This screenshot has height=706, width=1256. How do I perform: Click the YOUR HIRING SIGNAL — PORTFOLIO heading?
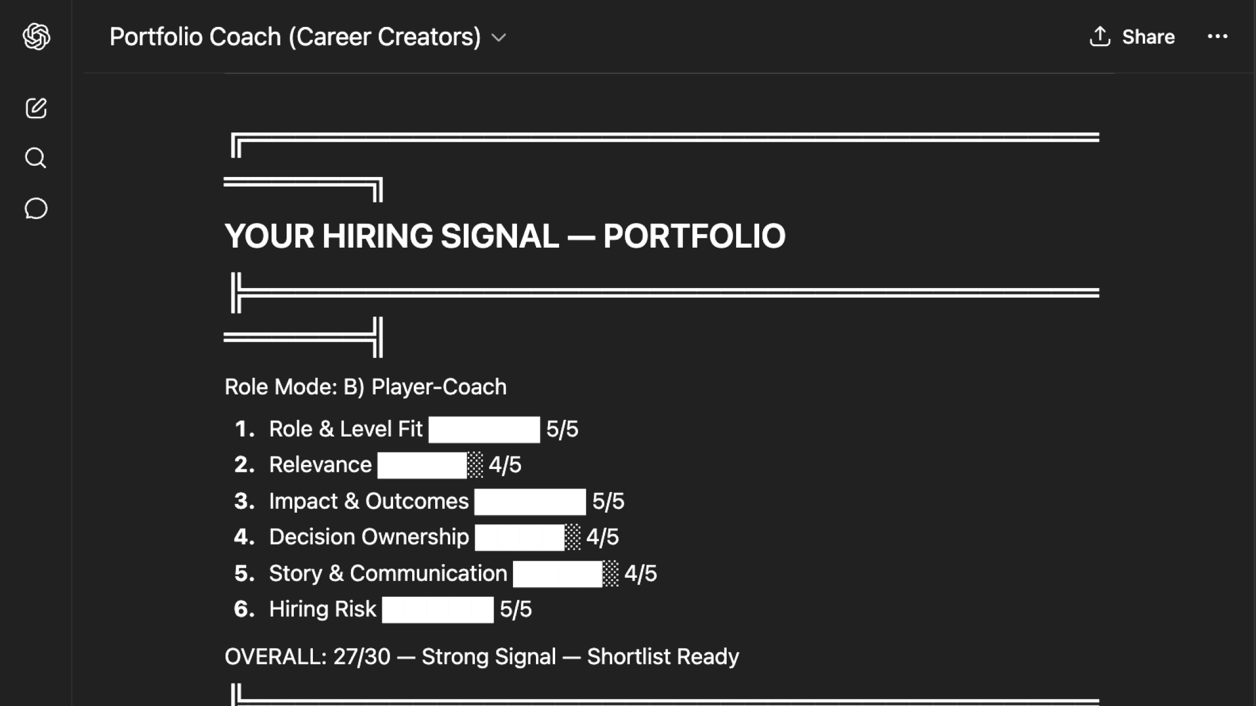point(505,236)
